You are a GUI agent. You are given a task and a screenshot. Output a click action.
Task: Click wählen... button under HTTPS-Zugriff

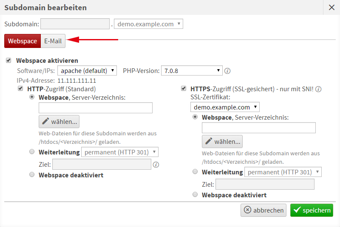pyautogui.click(x=222, y=141)
